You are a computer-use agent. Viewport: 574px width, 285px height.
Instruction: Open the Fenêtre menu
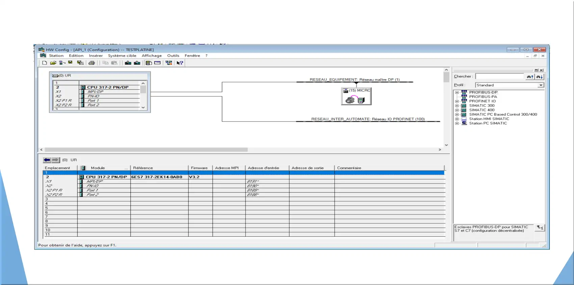click(192, 56)
